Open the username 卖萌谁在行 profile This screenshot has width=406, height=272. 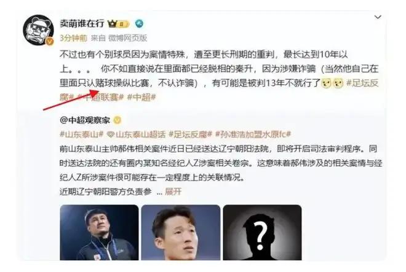pos(82,23)
